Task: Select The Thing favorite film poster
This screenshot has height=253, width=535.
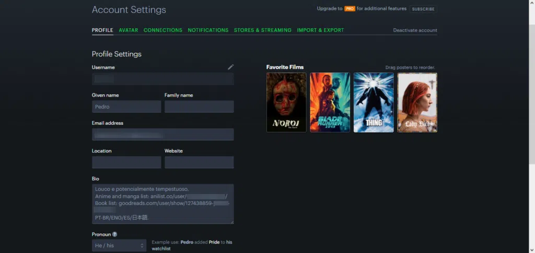Action: pyautogui.click(x=374, y=102)
